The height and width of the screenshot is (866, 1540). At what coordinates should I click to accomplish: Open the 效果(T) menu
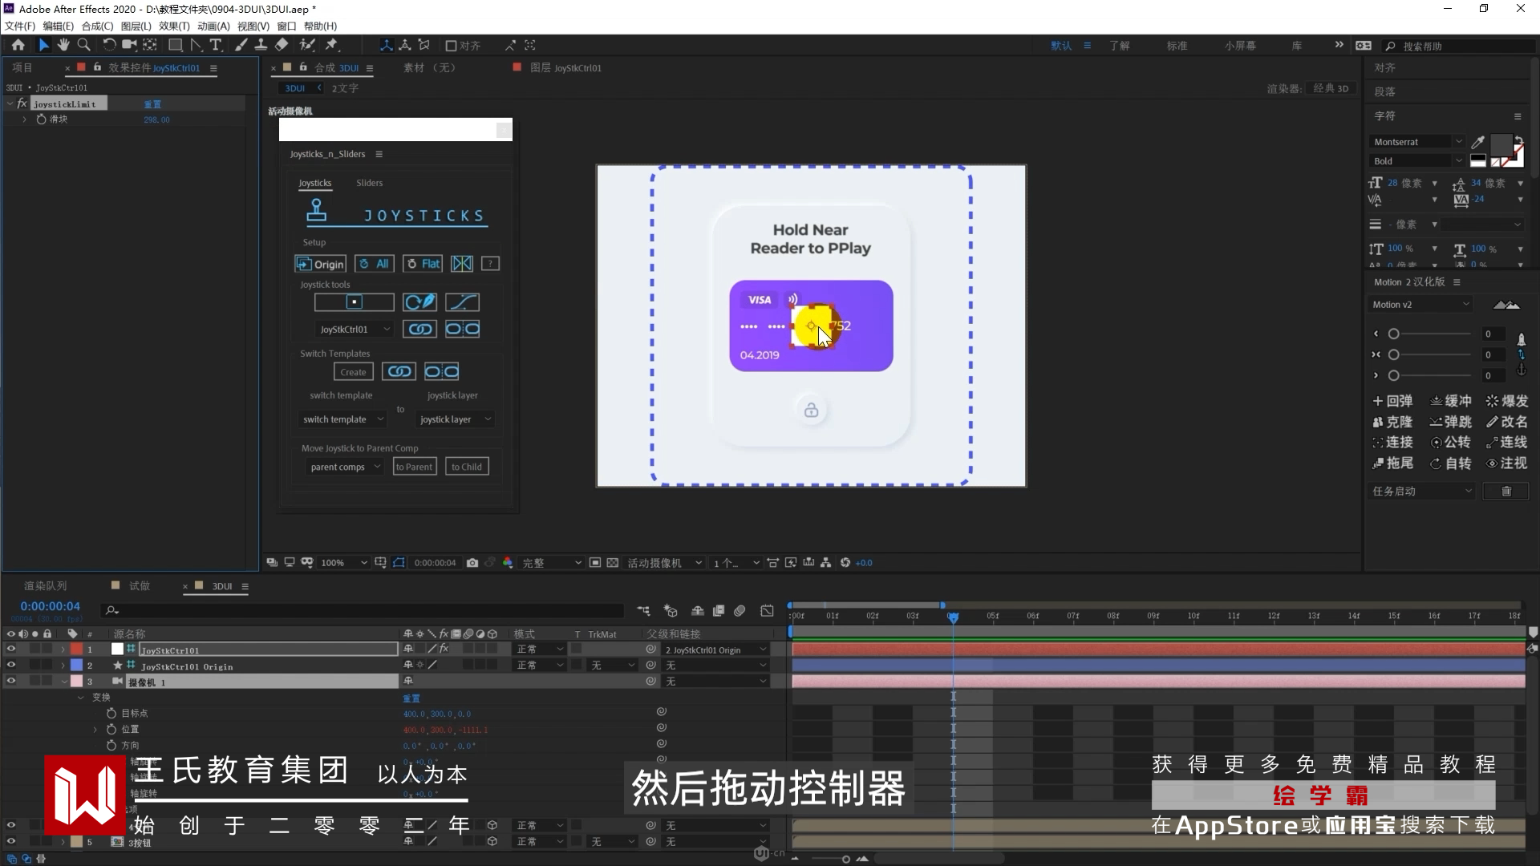[x=173, y=26]
